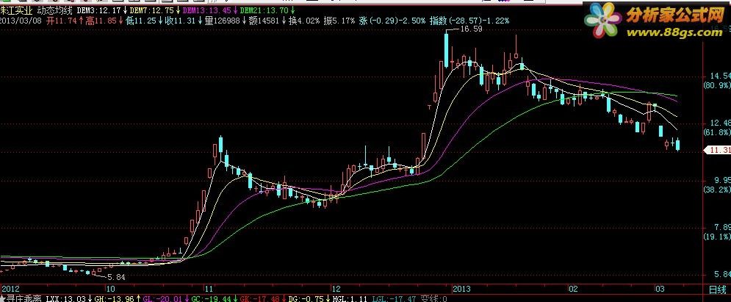Click the yellow DEM7:12.75 value
731x302 pixels.
click(154, 10)
